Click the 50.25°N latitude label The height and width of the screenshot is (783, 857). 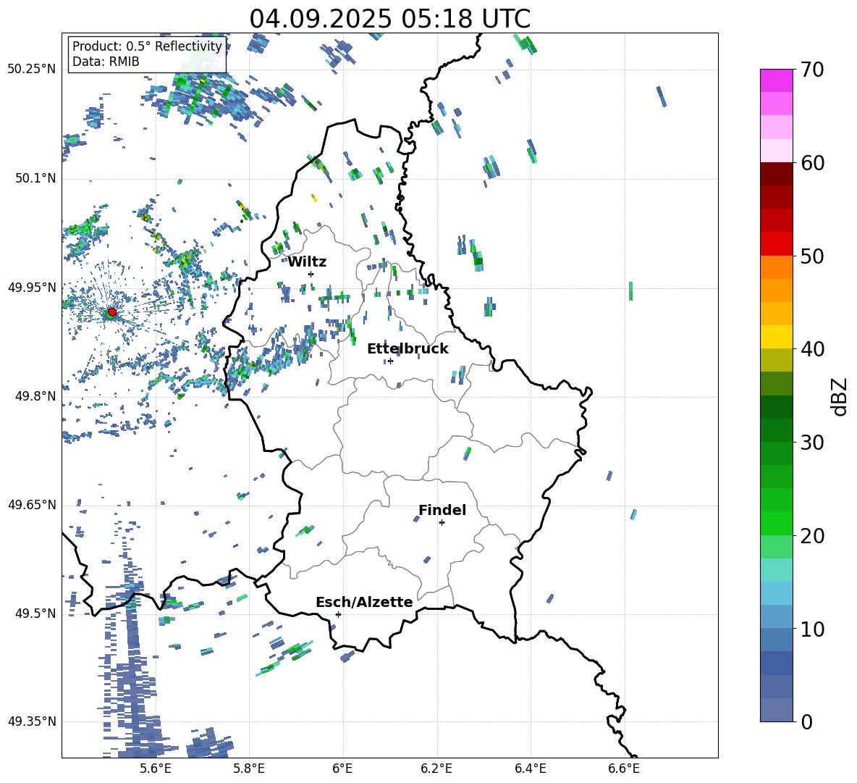click(32, 70)
